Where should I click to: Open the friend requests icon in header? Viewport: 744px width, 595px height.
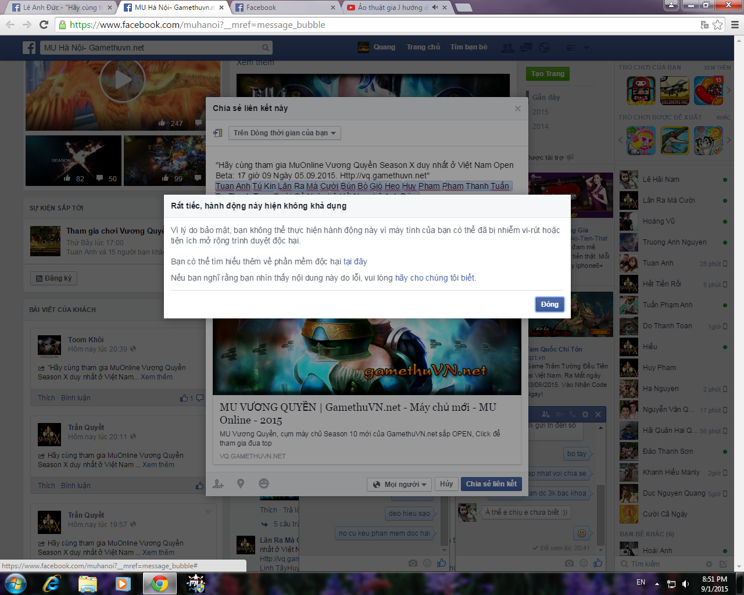tap(507, 48)
